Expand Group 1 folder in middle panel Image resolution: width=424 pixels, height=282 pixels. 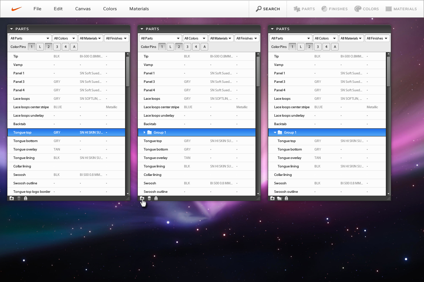pos(145,133)
